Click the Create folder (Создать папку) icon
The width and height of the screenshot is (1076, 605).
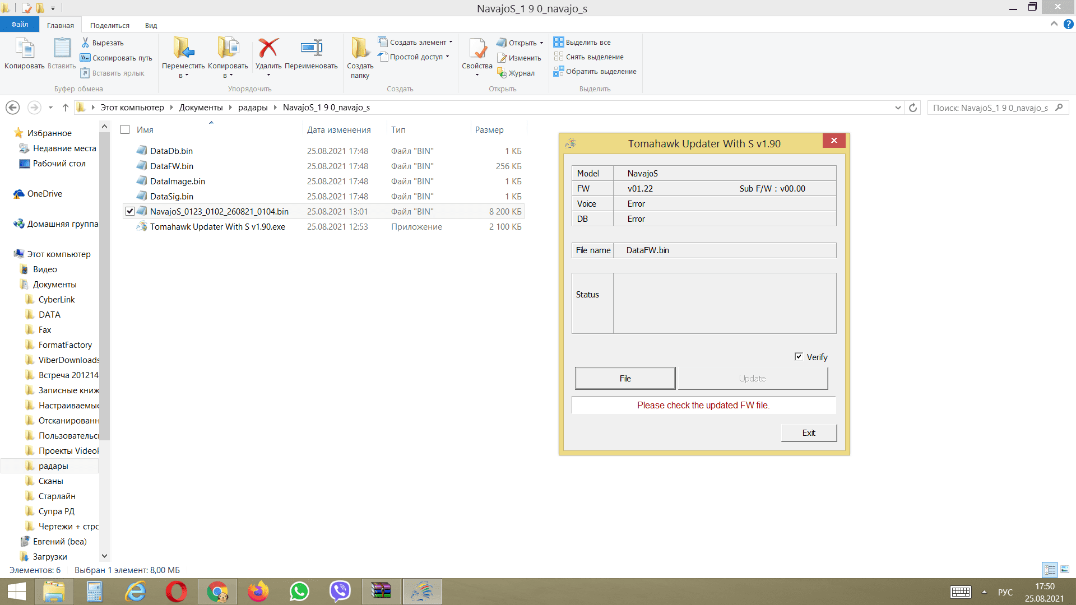pyautogui.click(x=360, y=49)
